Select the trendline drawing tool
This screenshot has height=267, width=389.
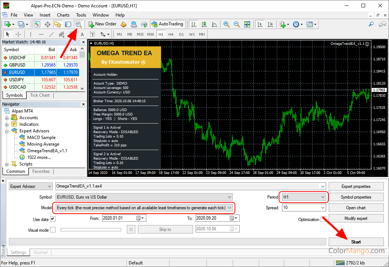[51, 34]
